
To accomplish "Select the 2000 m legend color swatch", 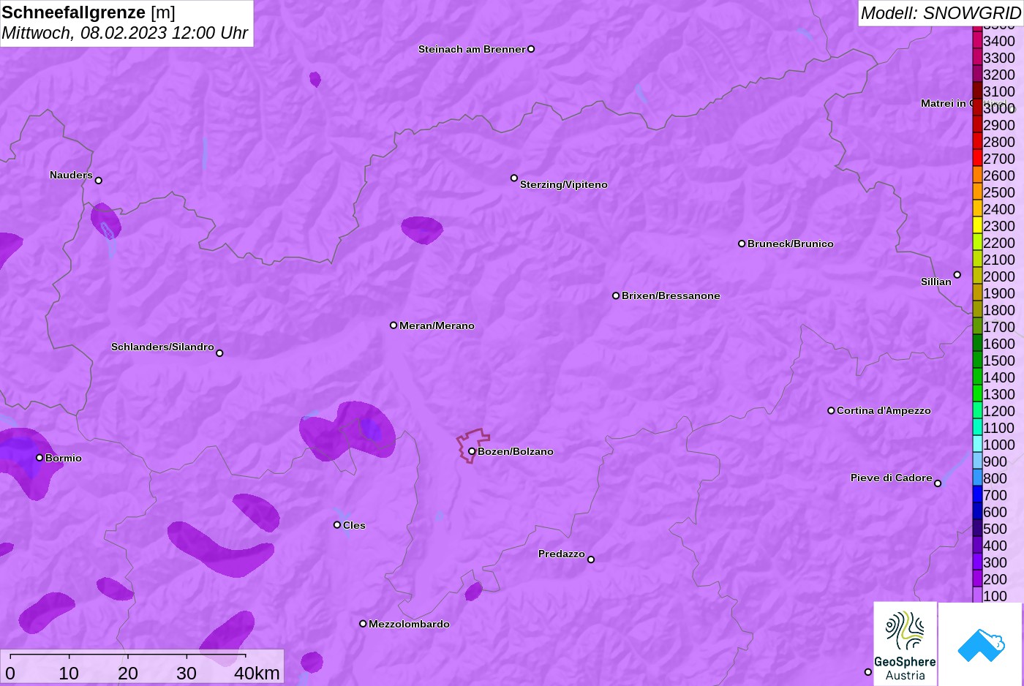I will pos(977,276).
